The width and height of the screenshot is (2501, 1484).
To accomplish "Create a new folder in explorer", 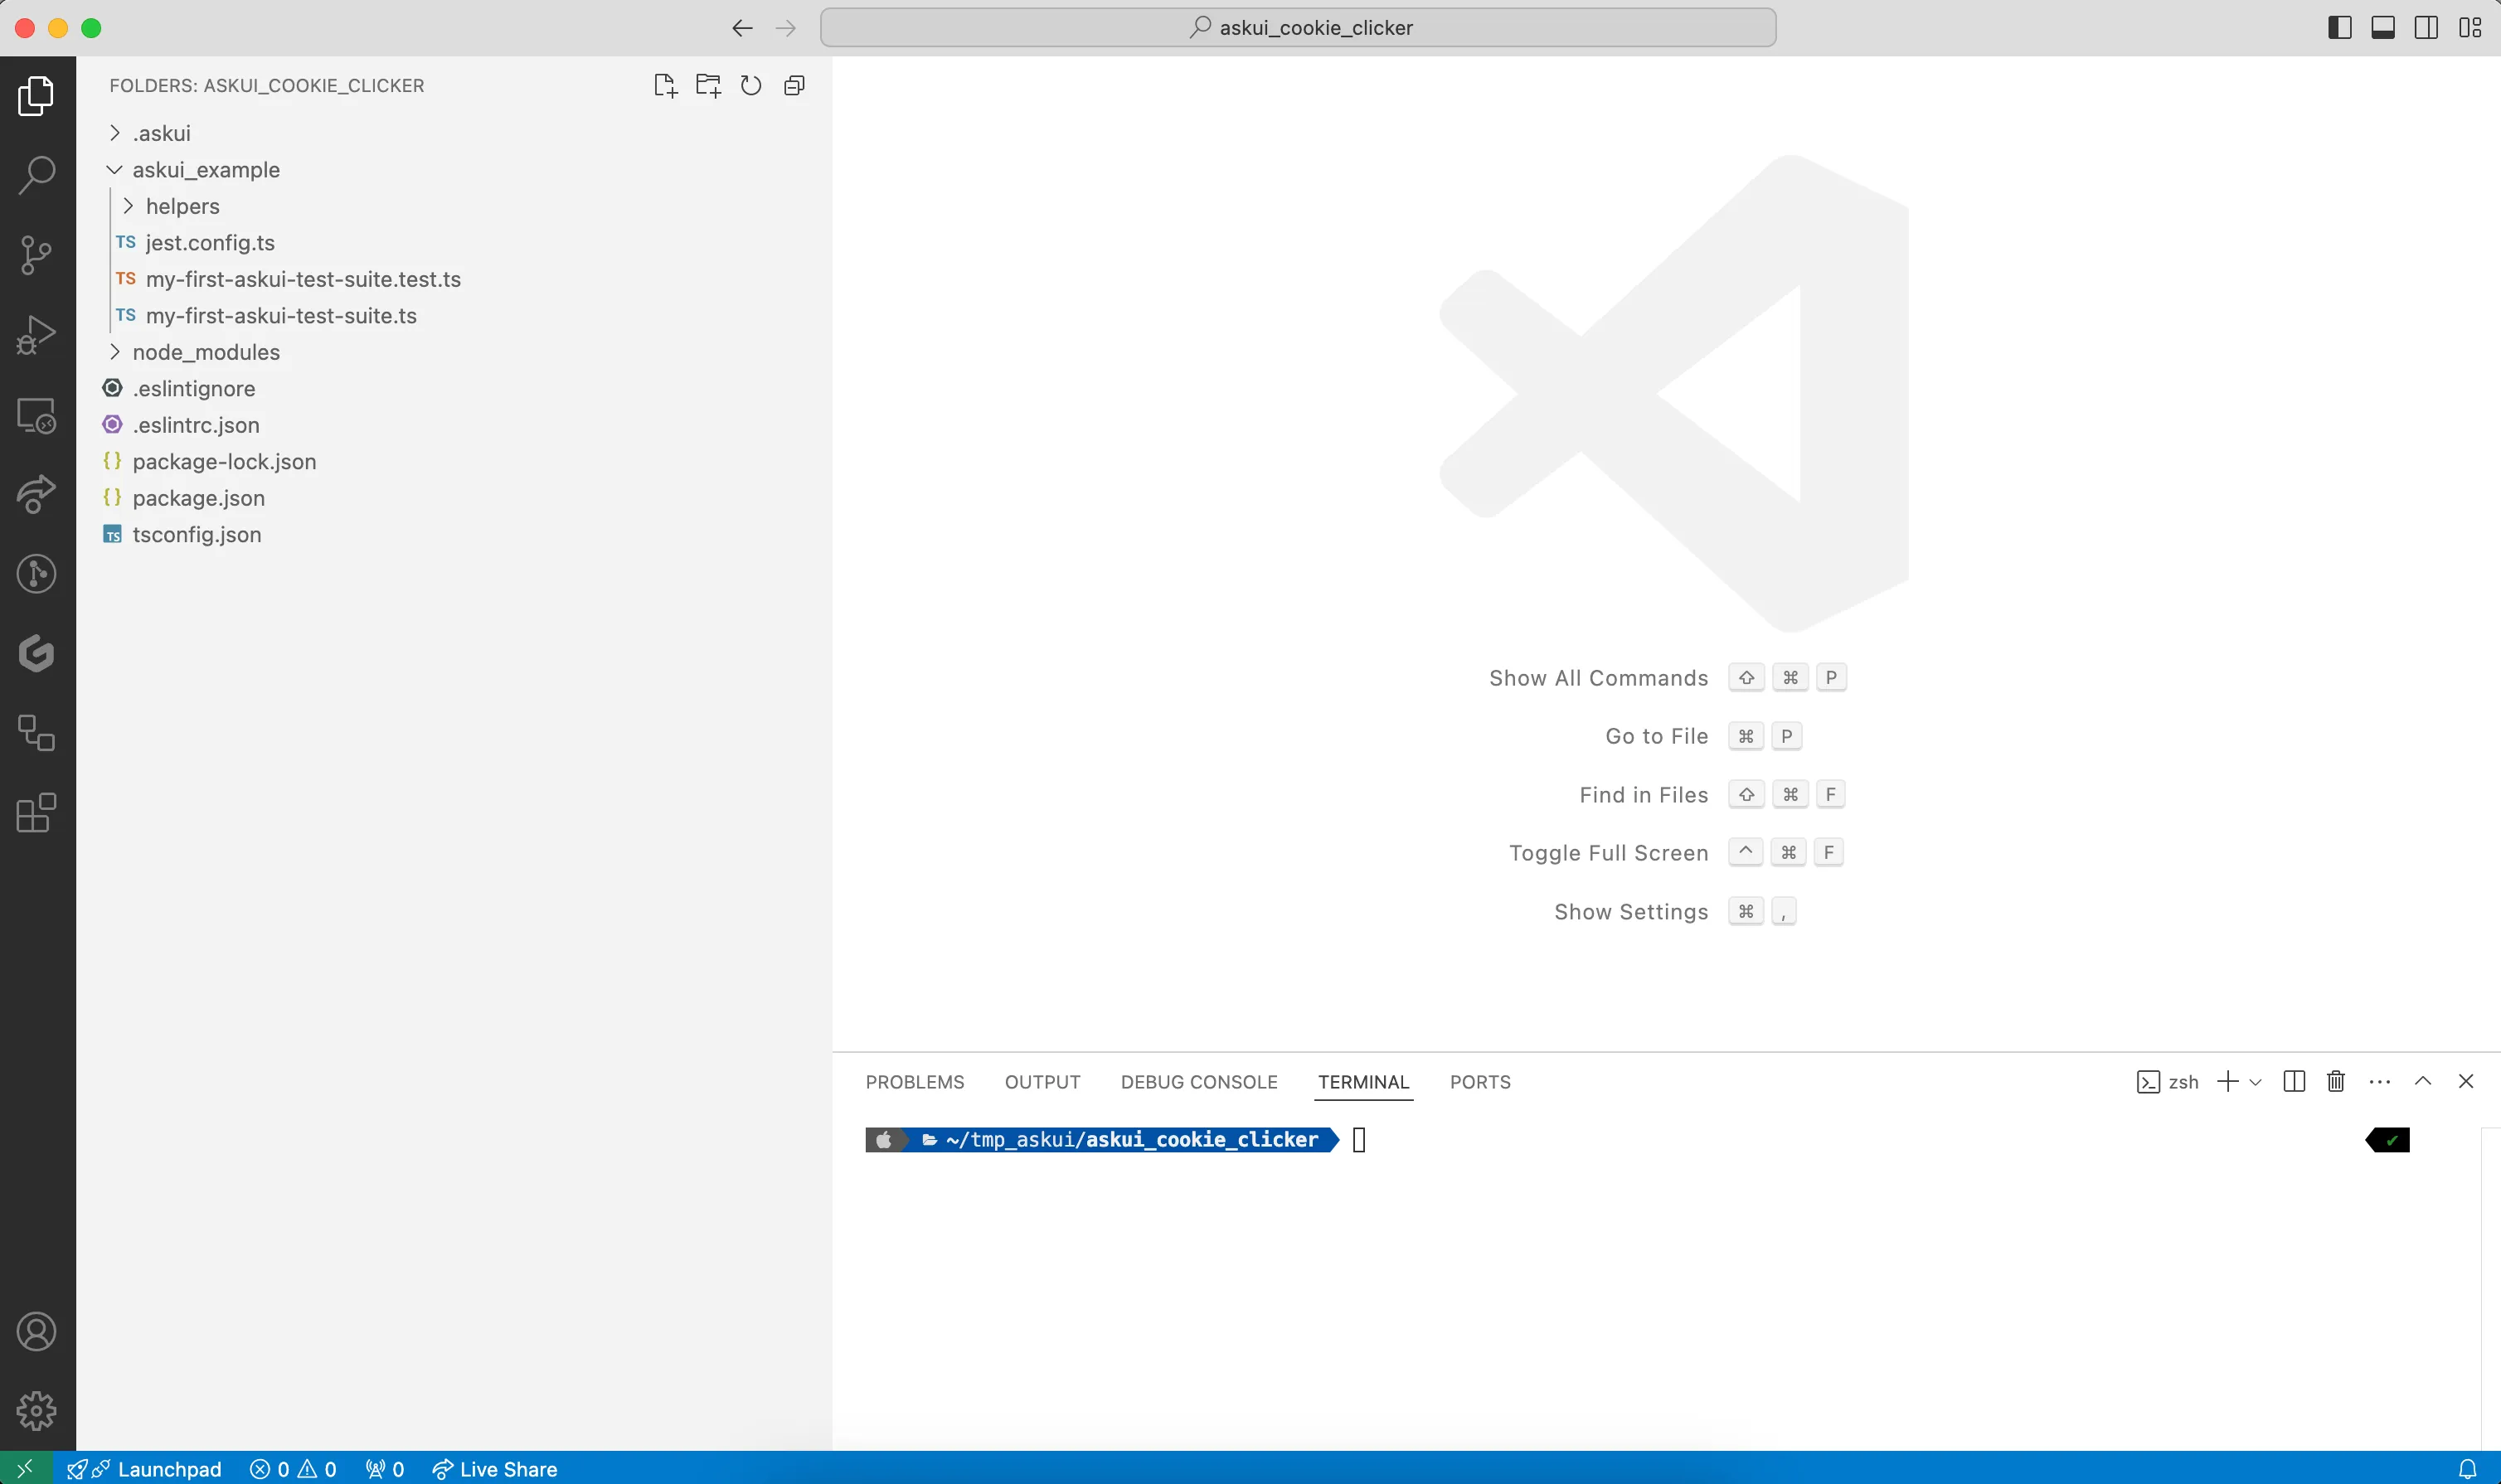I will point(708,86).
